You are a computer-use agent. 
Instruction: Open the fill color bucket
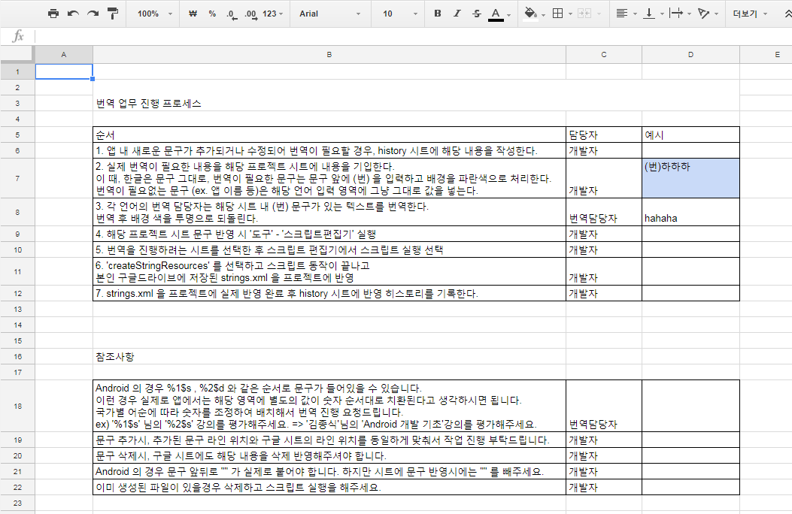coord(530,13)
